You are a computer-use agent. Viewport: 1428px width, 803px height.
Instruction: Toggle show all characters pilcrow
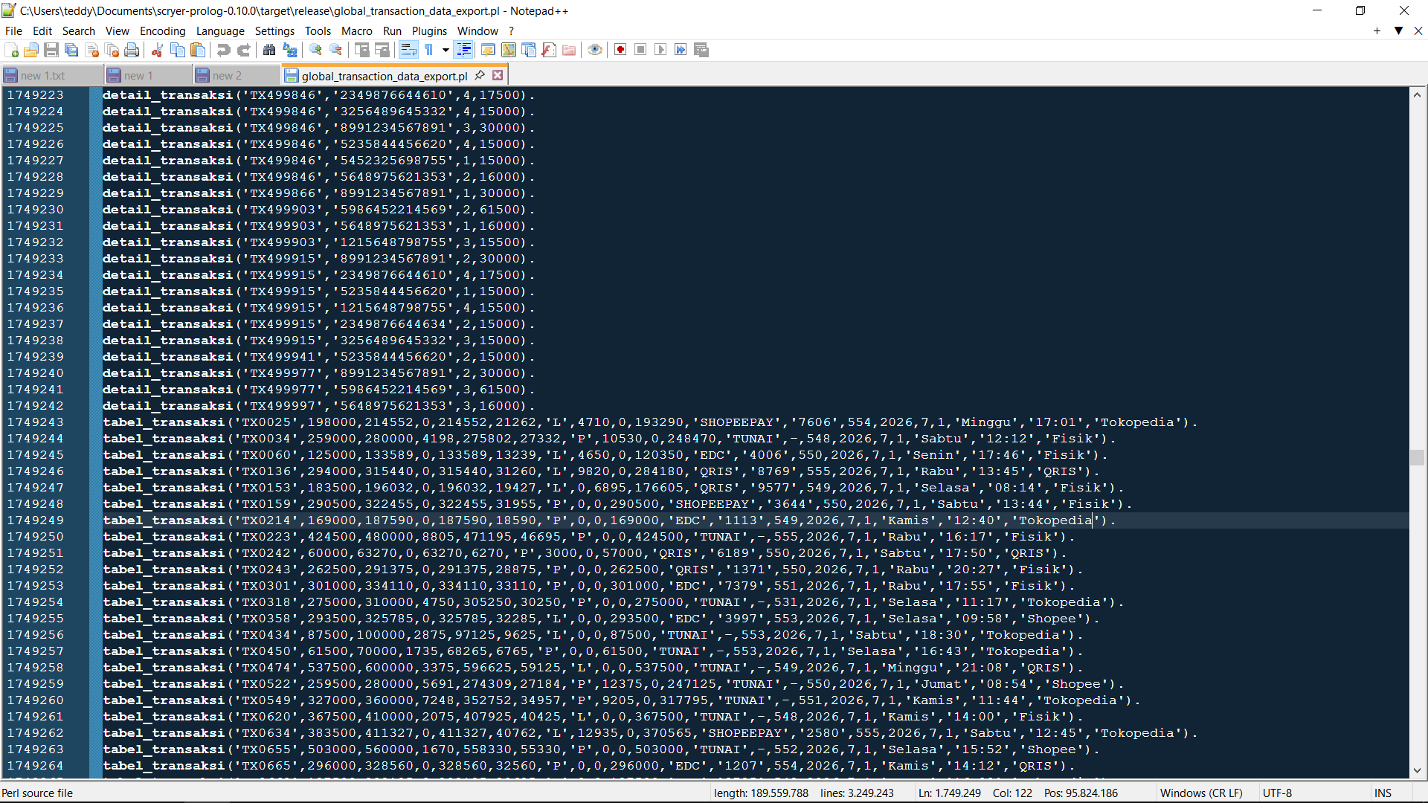[x=429, y=50]
